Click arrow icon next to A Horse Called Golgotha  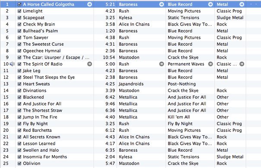pos(89,4)
